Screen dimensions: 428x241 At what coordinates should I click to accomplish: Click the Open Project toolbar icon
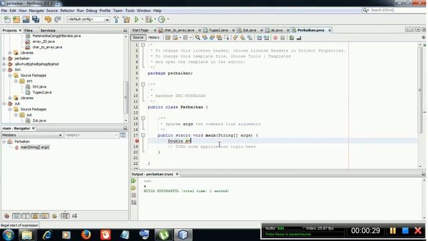(x=26, y=19)
